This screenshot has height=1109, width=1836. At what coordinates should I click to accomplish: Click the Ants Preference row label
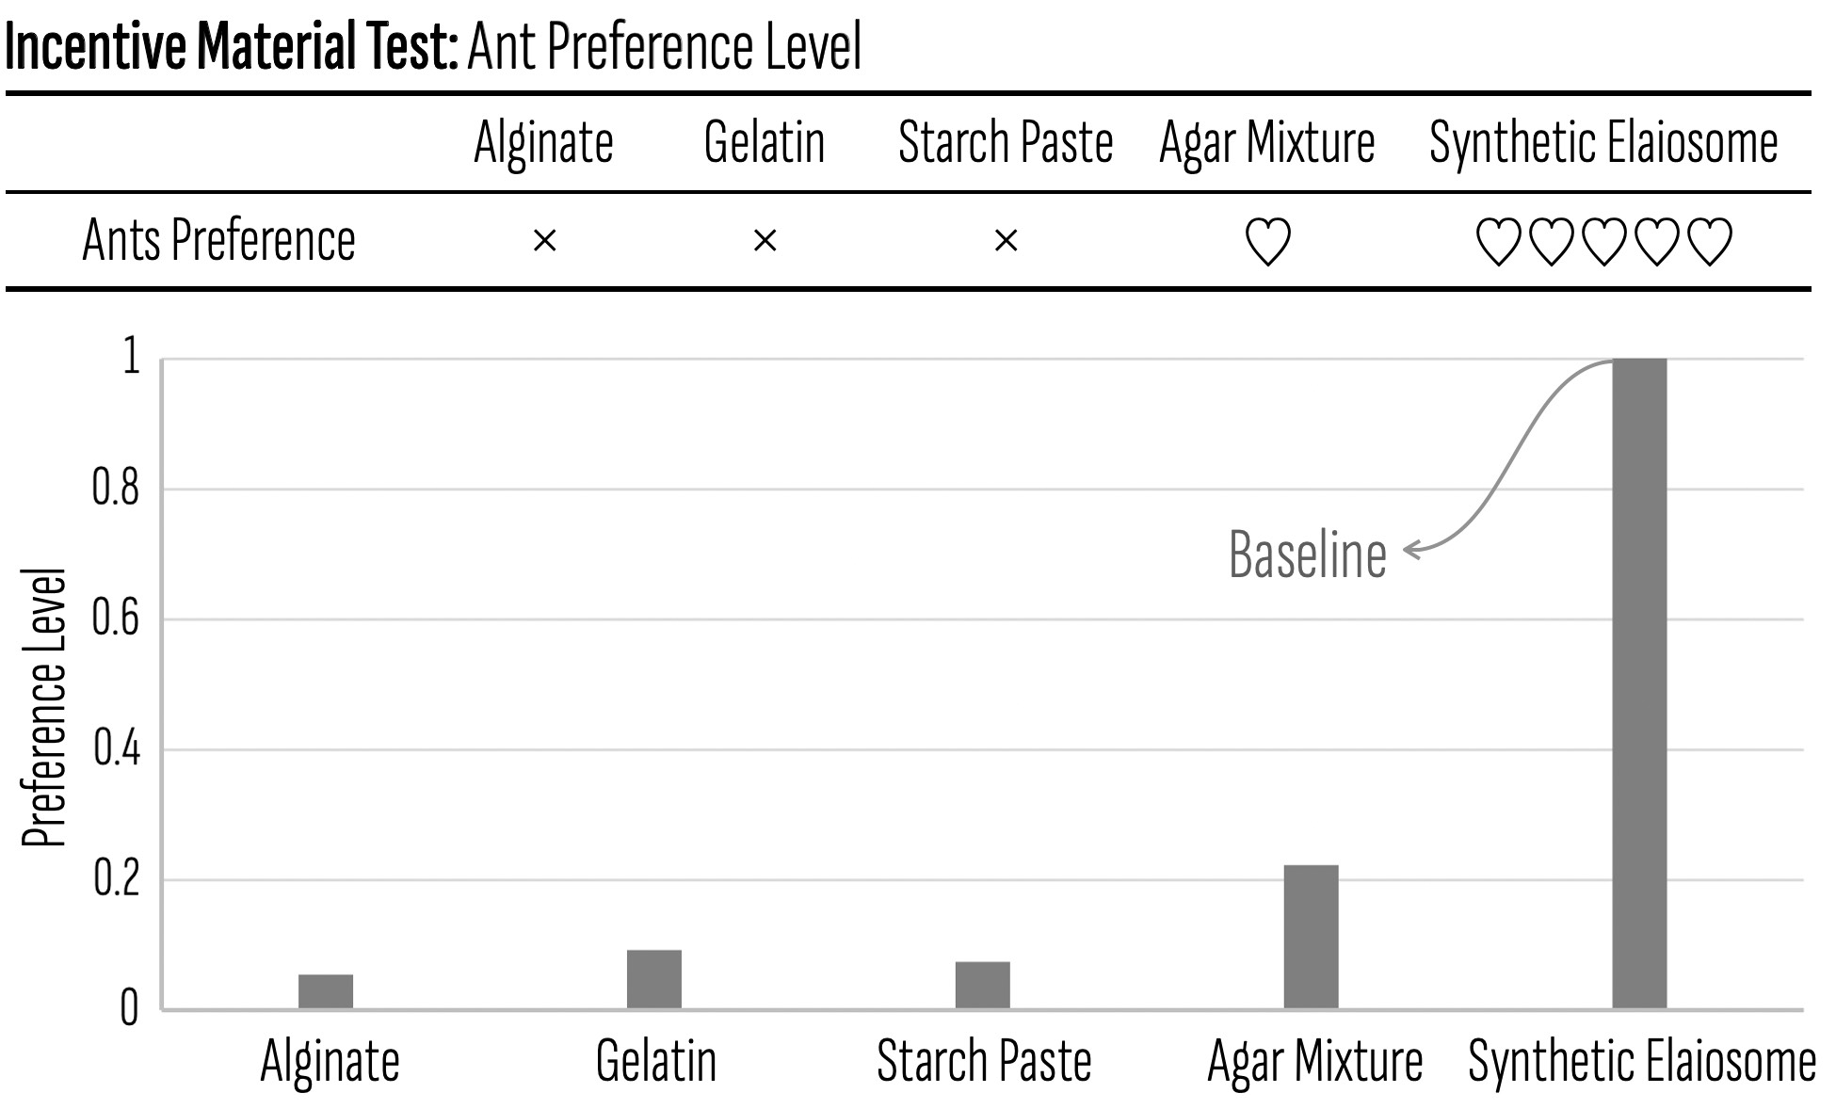point(218,241)
